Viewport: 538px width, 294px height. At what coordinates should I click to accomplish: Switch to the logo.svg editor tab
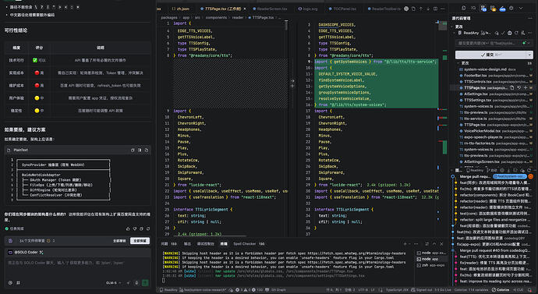(308, 9)
